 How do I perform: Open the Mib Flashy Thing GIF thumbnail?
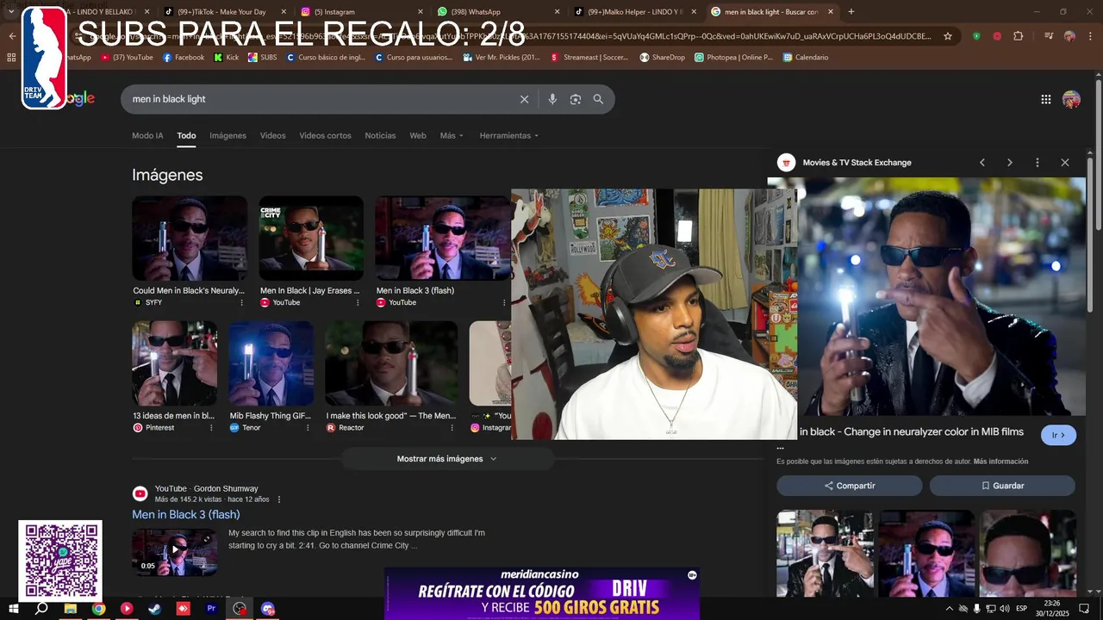271,363
